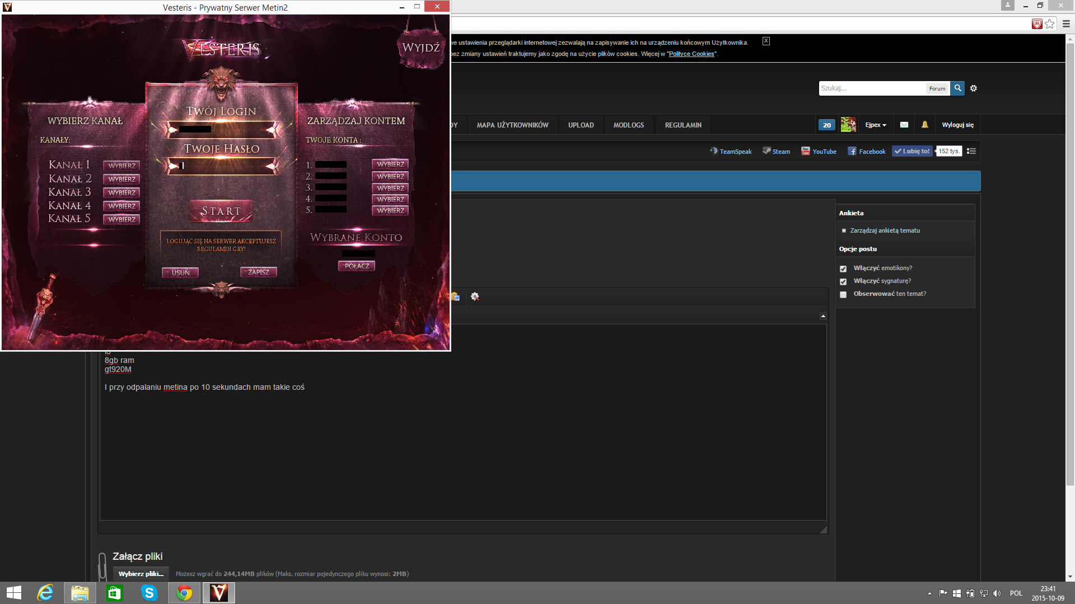Viewport: 1075px width, 604px height.
Task: Click the user avatar thumbnail
Action: 848,125
